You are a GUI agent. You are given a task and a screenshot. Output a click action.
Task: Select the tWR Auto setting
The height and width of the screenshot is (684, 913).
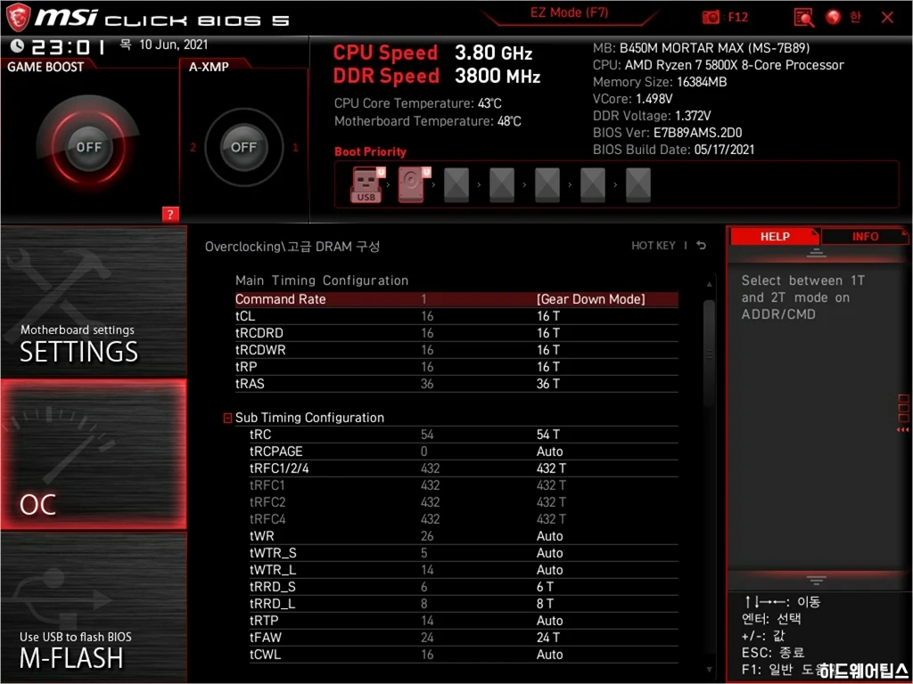pos(549,535)
